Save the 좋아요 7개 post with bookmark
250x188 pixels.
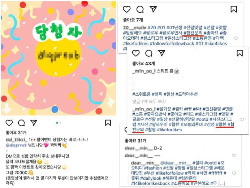(234, 9)
